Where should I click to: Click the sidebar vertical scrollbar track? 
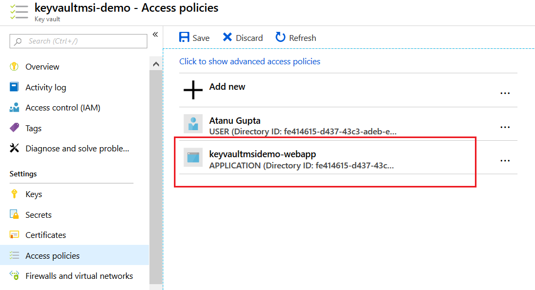(156, 177)
